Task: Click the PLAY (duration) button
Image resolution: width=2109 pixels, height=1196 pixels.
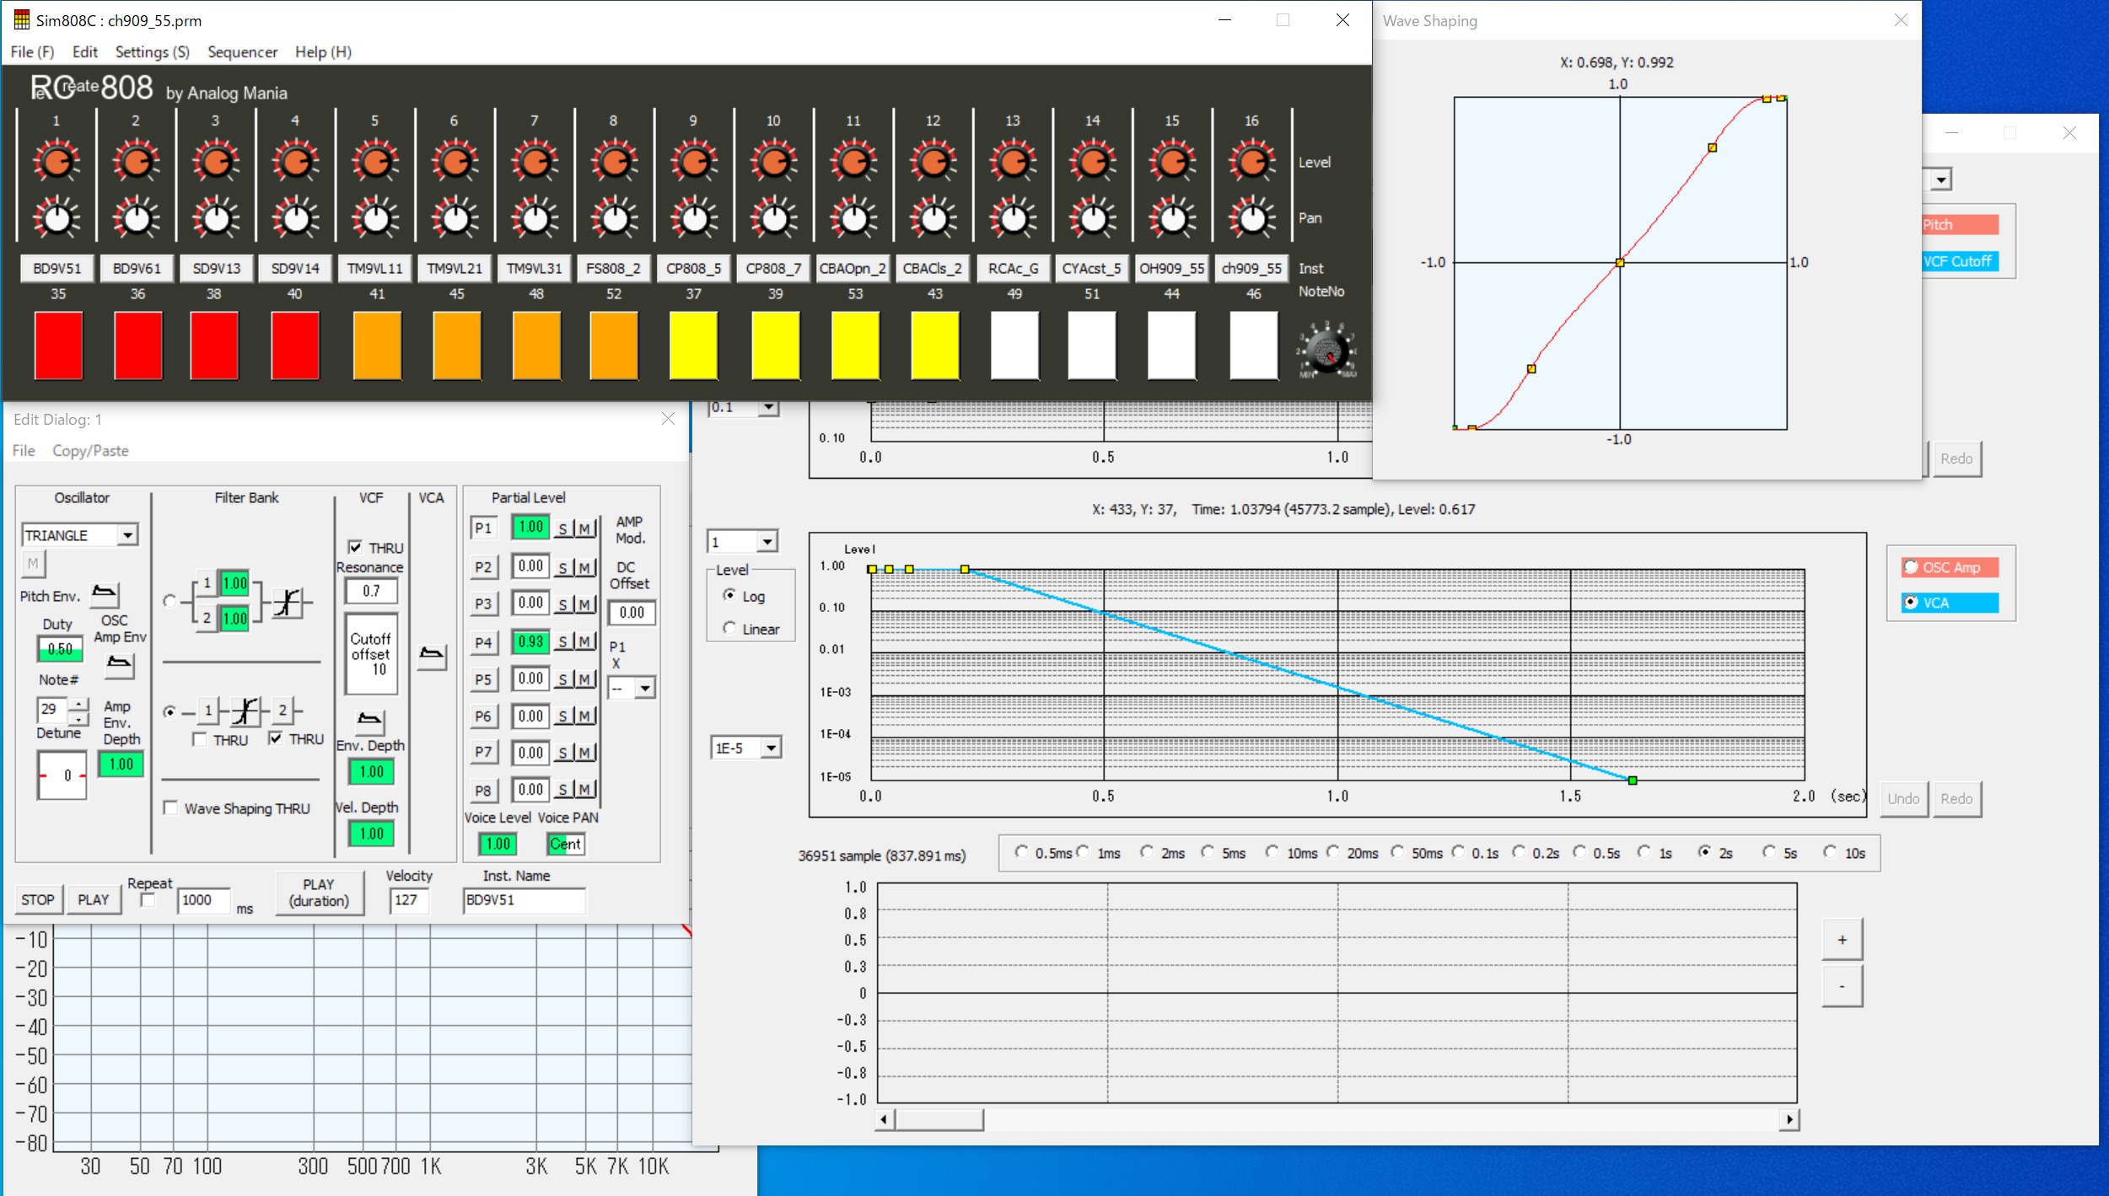Action: pos(319,893)
